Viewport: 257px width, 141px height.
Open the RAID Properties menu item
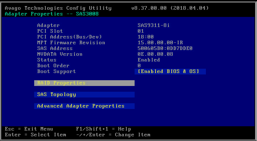pos(84,83)
